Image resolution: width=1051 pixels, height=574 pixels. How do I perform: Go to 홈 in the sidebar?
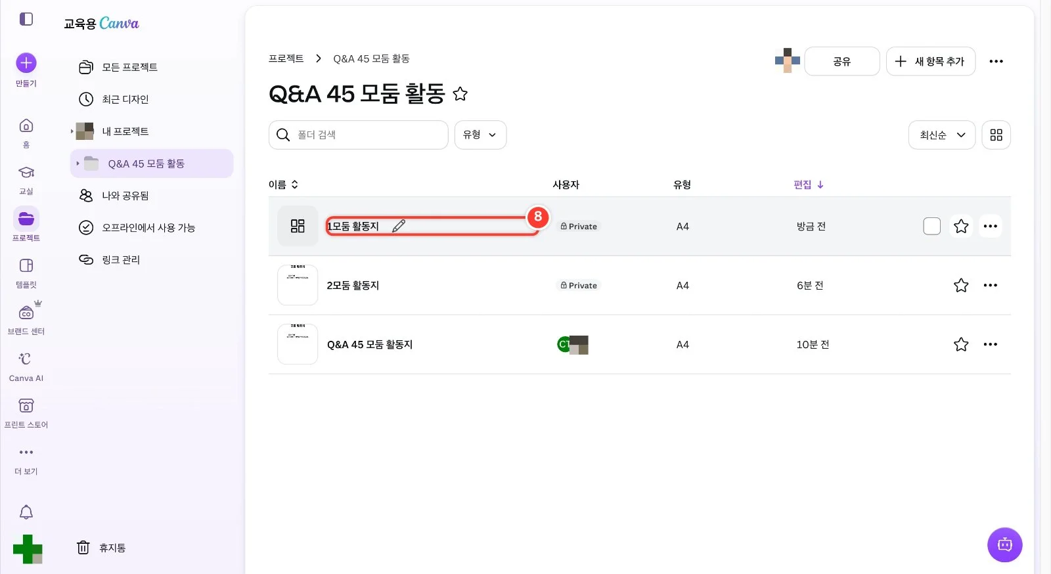(26, 132)
